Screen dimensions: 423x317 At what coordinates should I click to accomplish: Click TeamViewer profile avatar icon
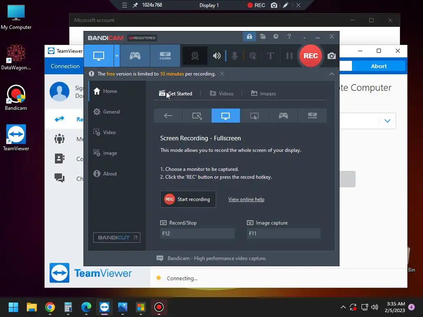[x=59, y=92]
